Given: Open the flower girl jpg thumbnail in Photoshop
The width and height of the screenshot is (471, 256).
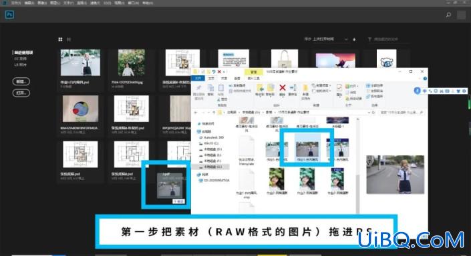Looking at the screenshot, I should [131, 63].
